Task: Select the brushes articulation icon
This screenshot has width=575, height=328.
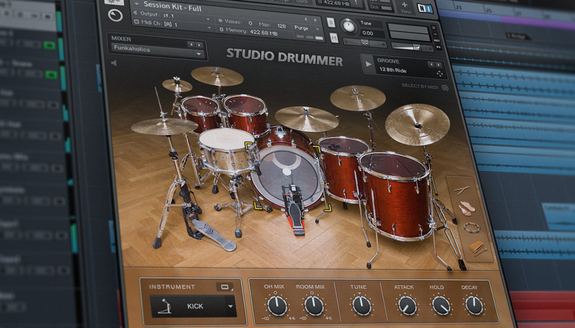Action: click(467, 208)
